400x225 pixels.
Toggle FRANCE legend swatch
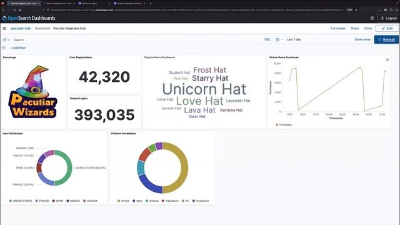pos(36,201)
